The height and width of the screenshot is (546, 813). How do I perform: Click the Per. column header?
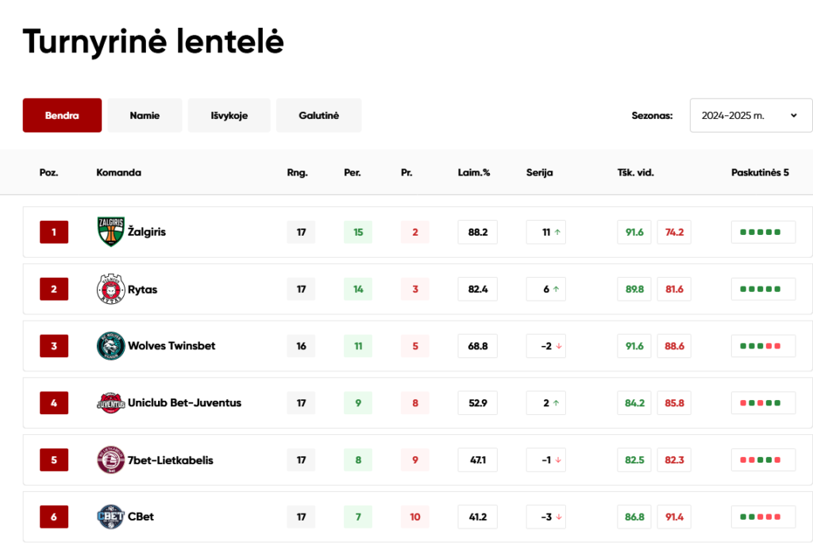click(x=353, y=172)
